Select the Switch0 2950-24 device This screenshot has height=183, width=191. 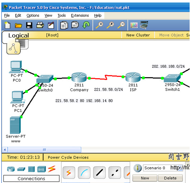pos(45,79)
